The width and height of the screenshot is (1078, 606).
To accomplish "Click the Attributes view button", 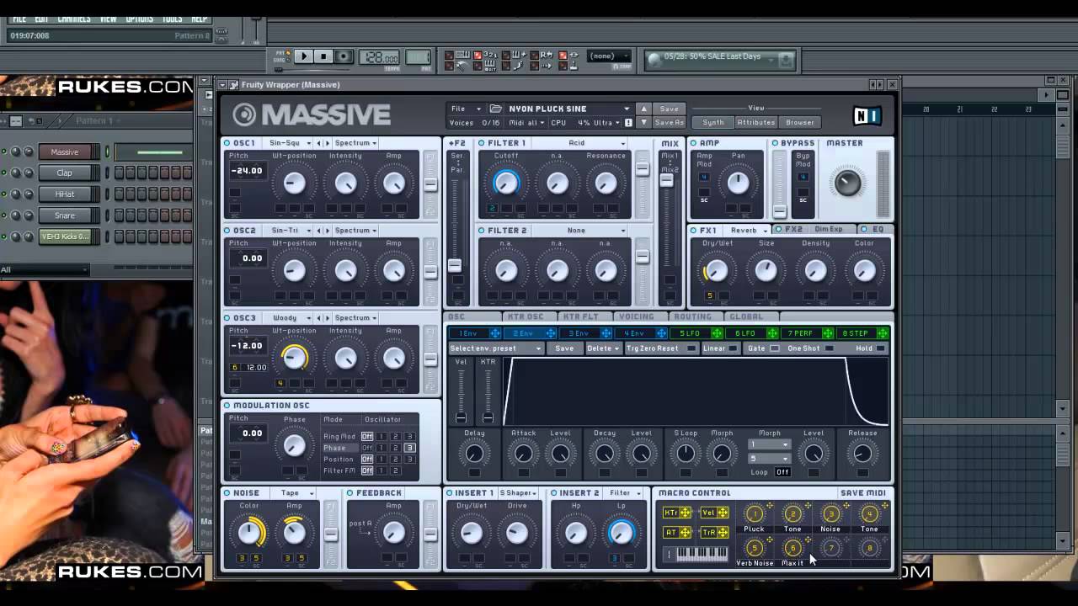I will pyautogui.click(x=756, y=122).
